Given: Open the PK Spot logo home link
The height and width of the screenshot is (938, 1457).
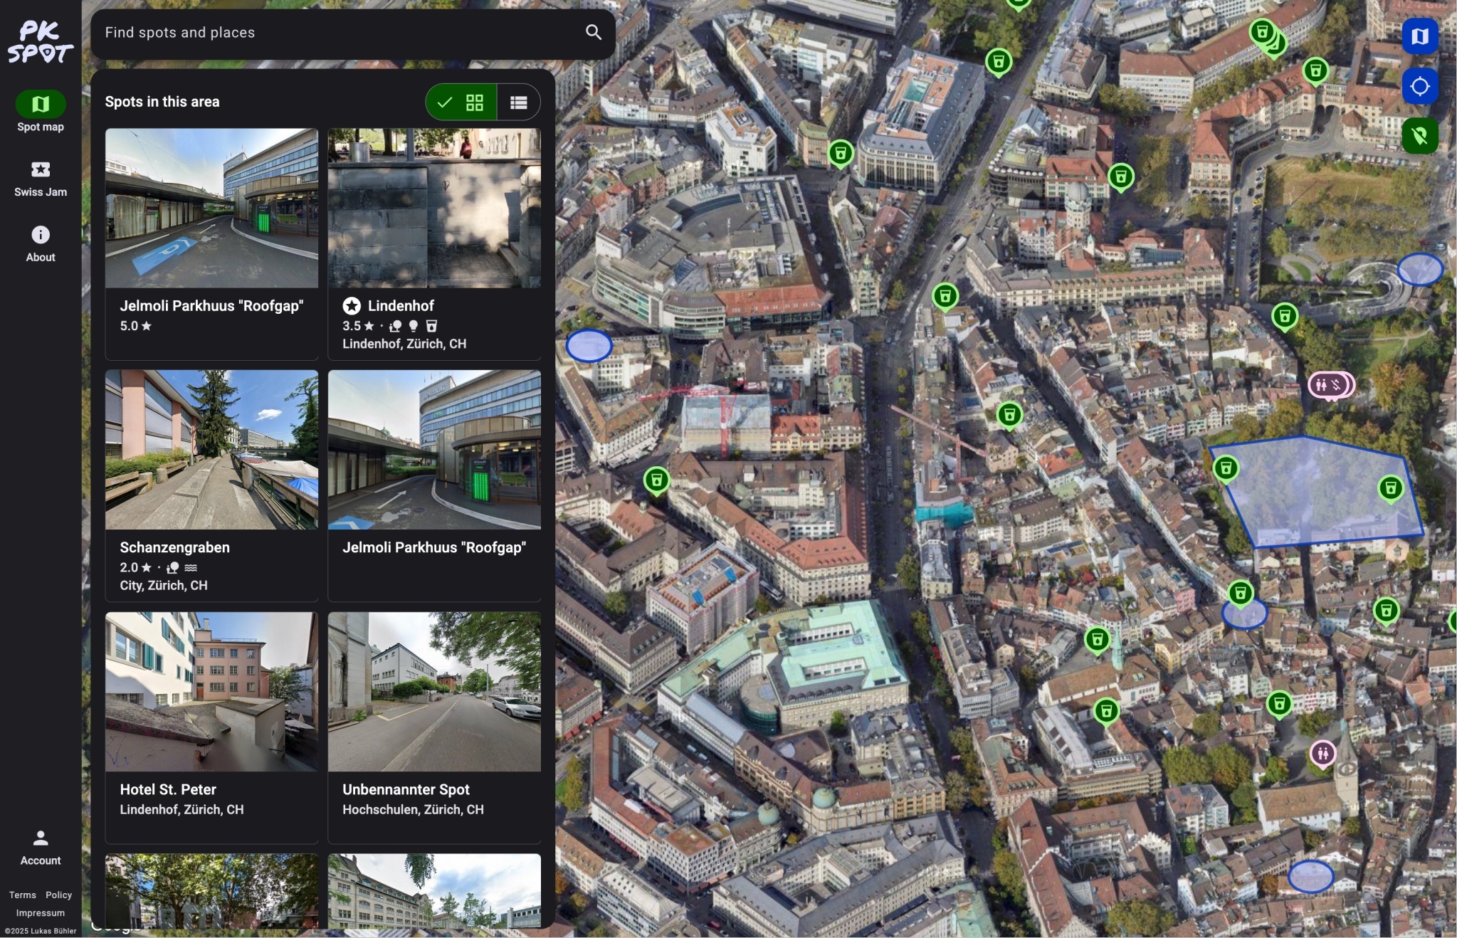Looking at the screenshot, I should tap(40, 42).
